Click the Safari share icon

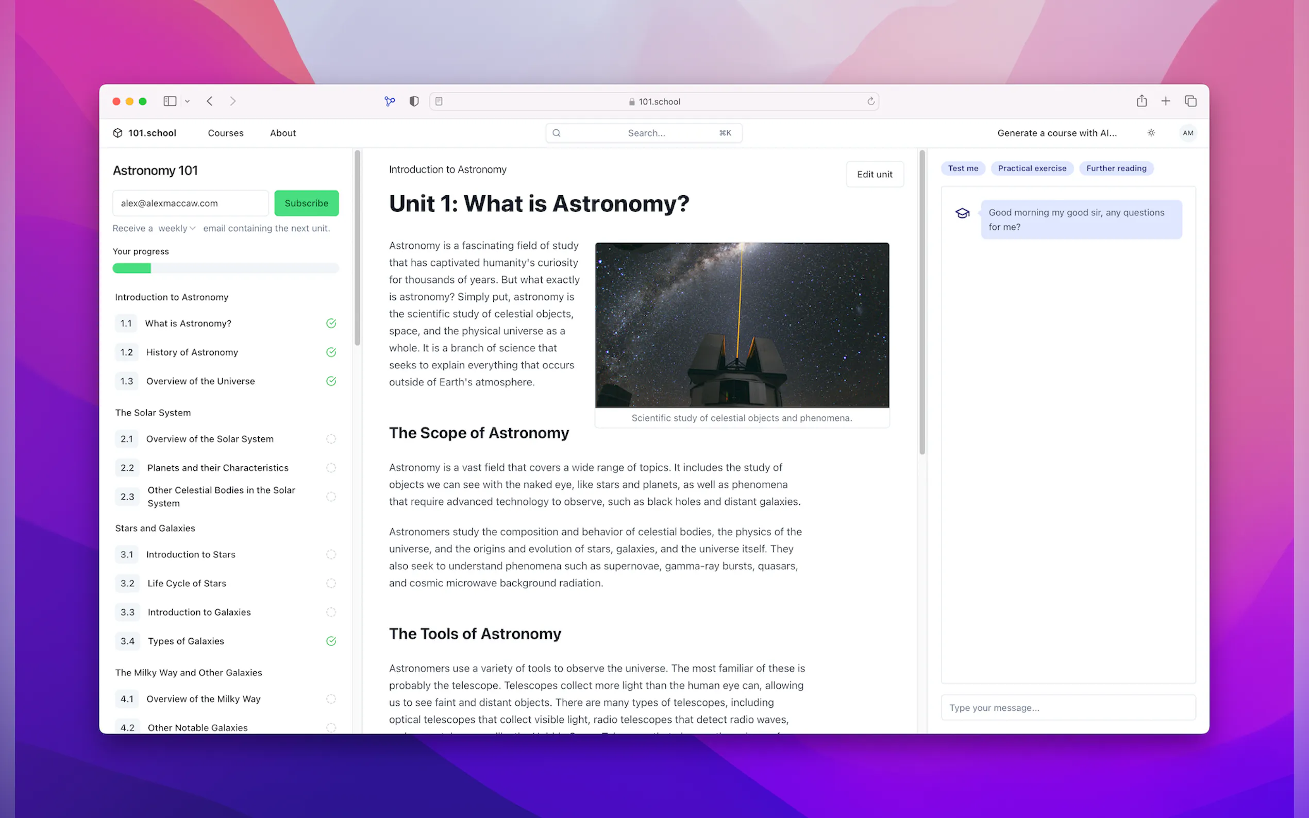click(x=1141, y=101)
